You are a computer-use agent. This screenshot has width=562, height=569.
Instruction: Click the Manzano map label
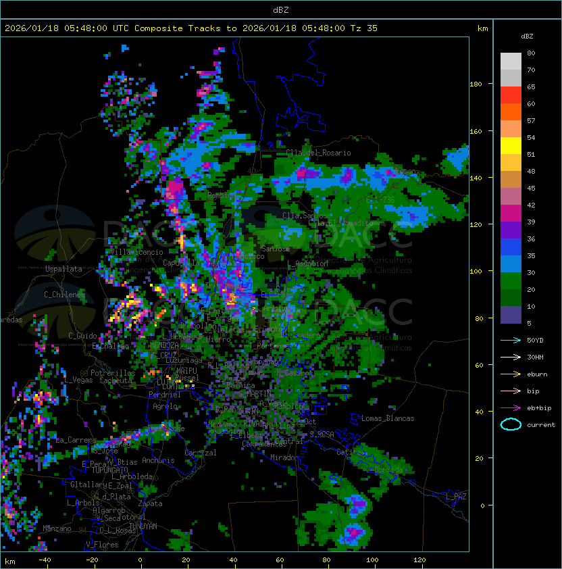coord(57,528)
